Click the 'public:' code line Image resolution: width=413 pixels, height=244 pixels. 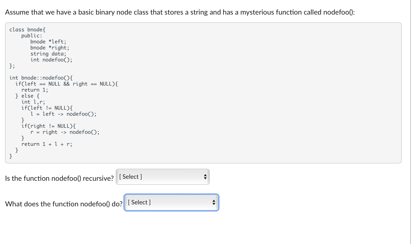pyautogui.click(x=32, y=36)
